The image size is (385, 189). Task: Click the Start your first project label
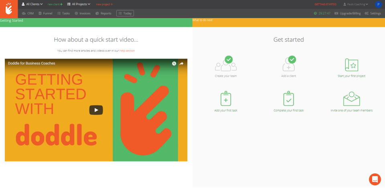[x=352, y=76]
